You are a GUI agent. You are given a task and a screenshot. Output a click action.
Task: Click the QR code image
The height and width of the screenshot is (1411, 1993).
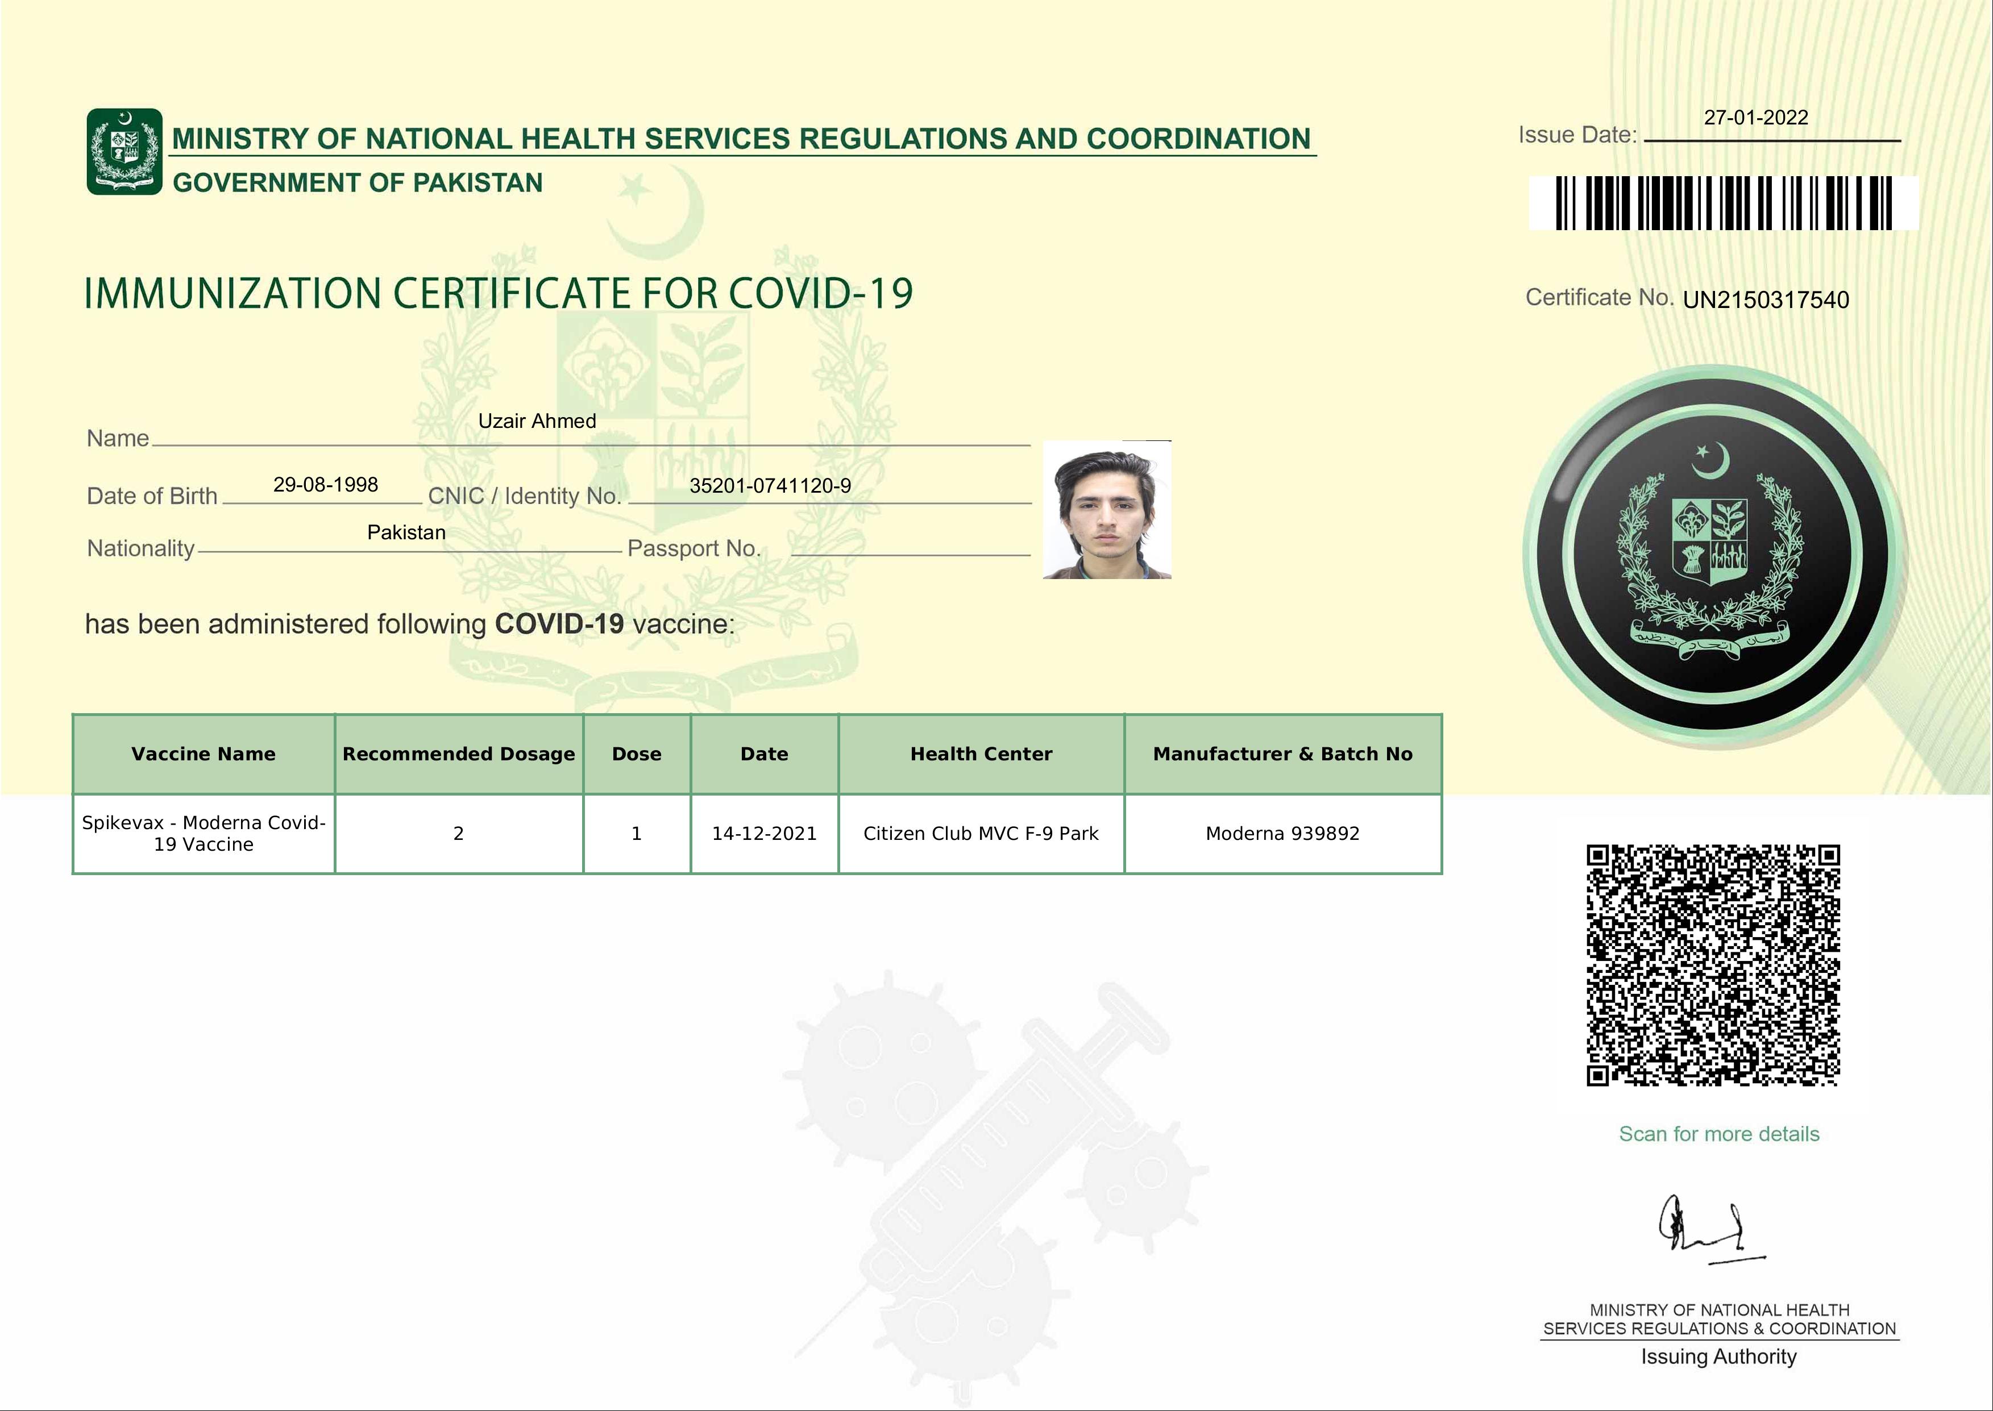click(1712, 965)
